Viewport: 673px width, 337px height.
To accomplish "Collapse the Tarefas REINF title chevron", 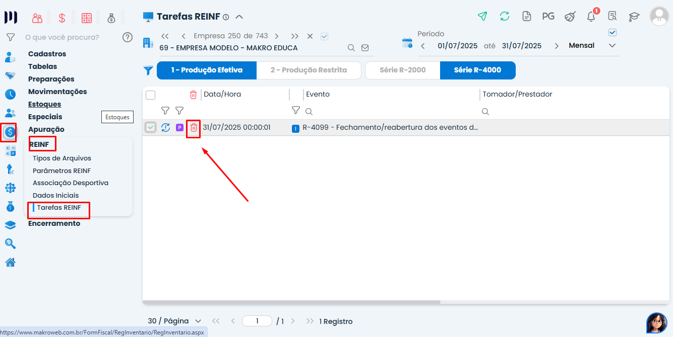I will coord(239,17).
